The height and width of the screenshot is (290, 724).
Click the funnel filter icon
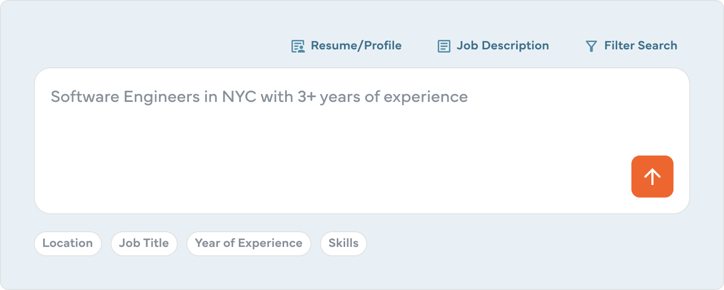(x=591, y=46)
